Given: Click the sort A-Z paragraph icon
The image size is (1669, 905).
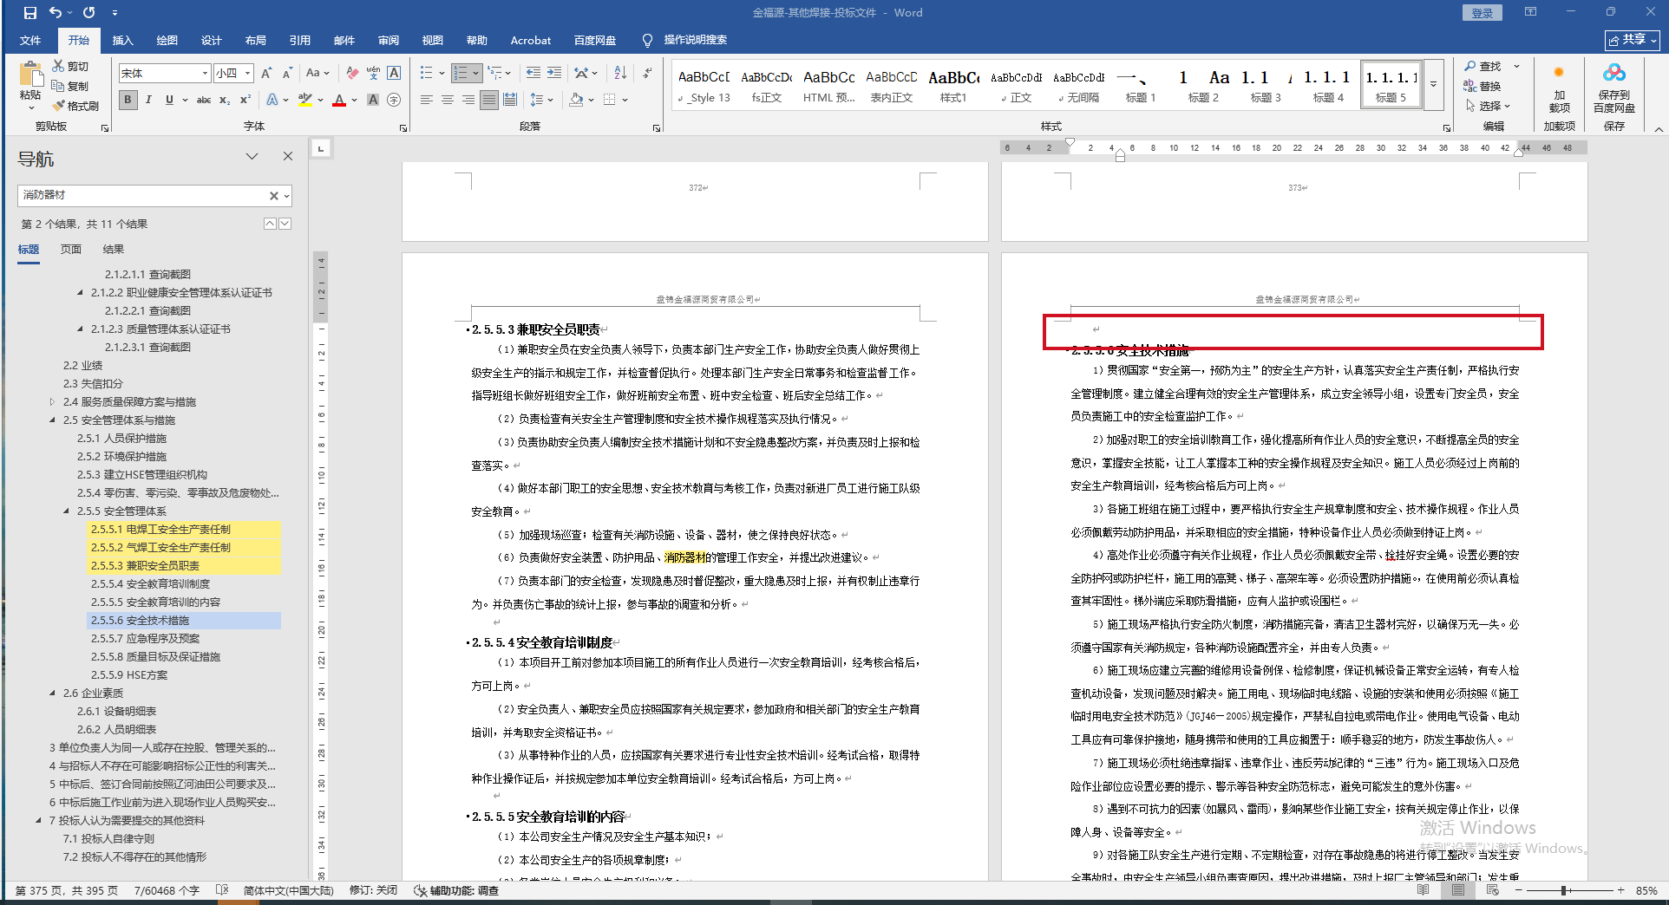Looking at the screenshot, I should tap(620, 73).
